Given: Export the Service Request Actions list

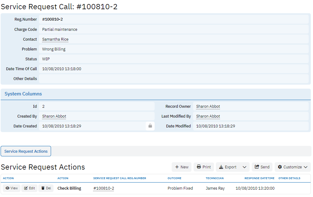Looking at the screenshot, I should coord(228,167).
